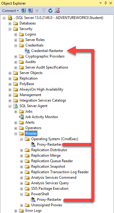Expand the Server Objects folder
Image resolution: width=114 pixels, height=213 pixels.
pyautogui.click(x=10, y=73)
